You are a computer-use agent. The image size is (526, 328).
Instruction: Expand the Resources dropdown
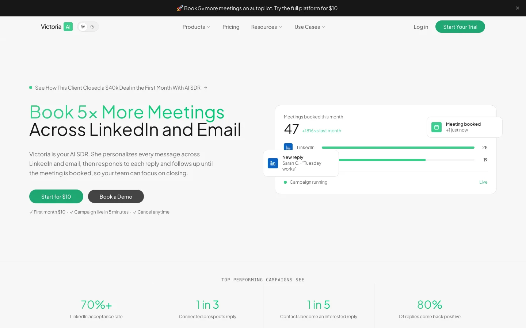[267, 27]
